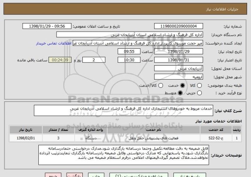The height and width of the screenshot is (177, 251).
Task: Click the need date cell 1398/02/01
Action: (26, 138)
